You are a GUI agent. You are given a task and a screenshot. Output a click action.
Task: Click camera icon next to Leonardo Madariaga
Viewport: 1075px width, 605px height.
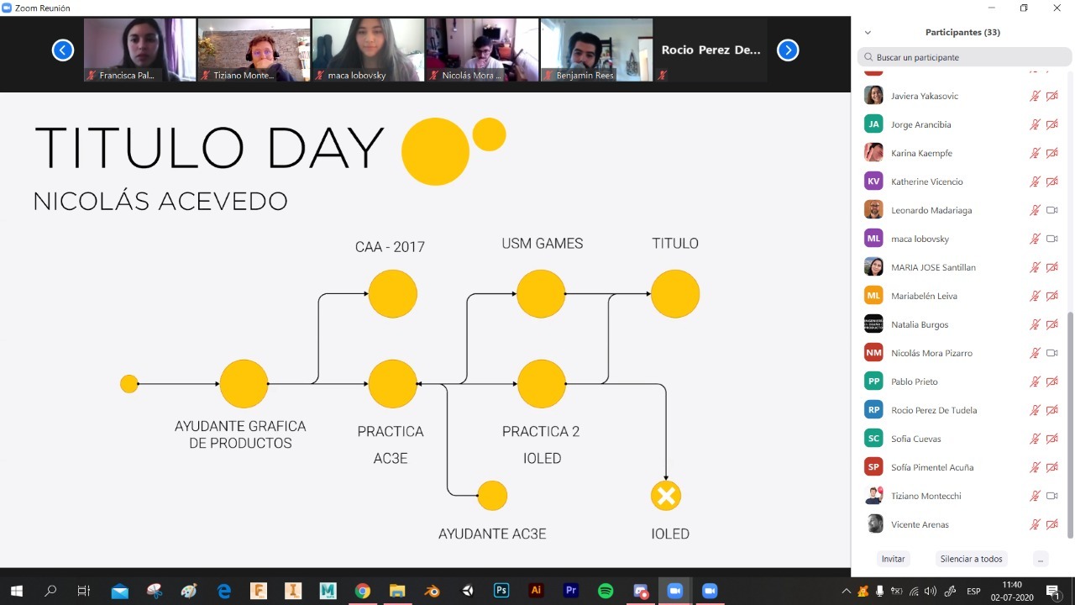click(1051, 210)
